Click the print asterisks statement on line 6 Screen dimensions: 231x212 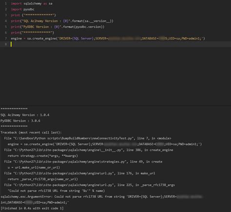(33, 33)
